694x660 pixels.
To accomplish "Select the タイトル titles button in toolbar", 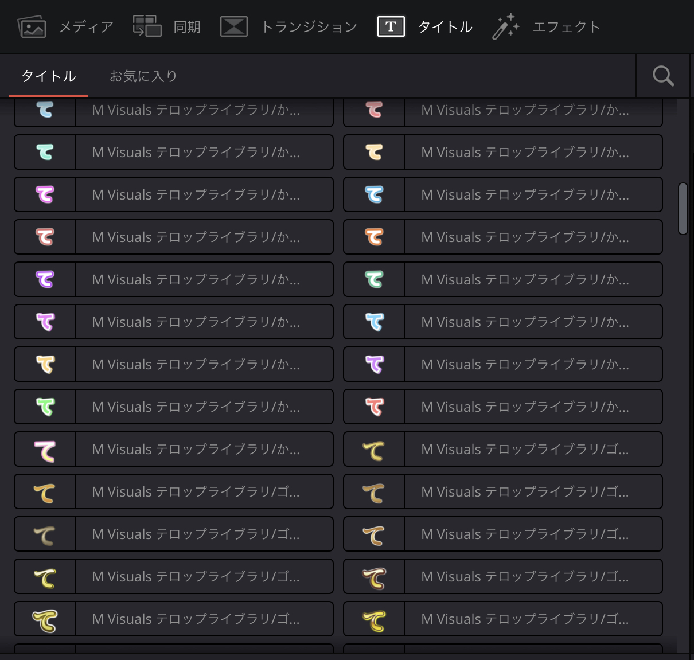I will click(x=425, y=27).
